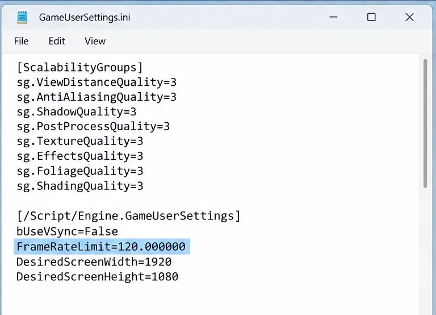The image size is (436, 315).
Task: Open the Edit menu
Action: (x=57, y=41)
